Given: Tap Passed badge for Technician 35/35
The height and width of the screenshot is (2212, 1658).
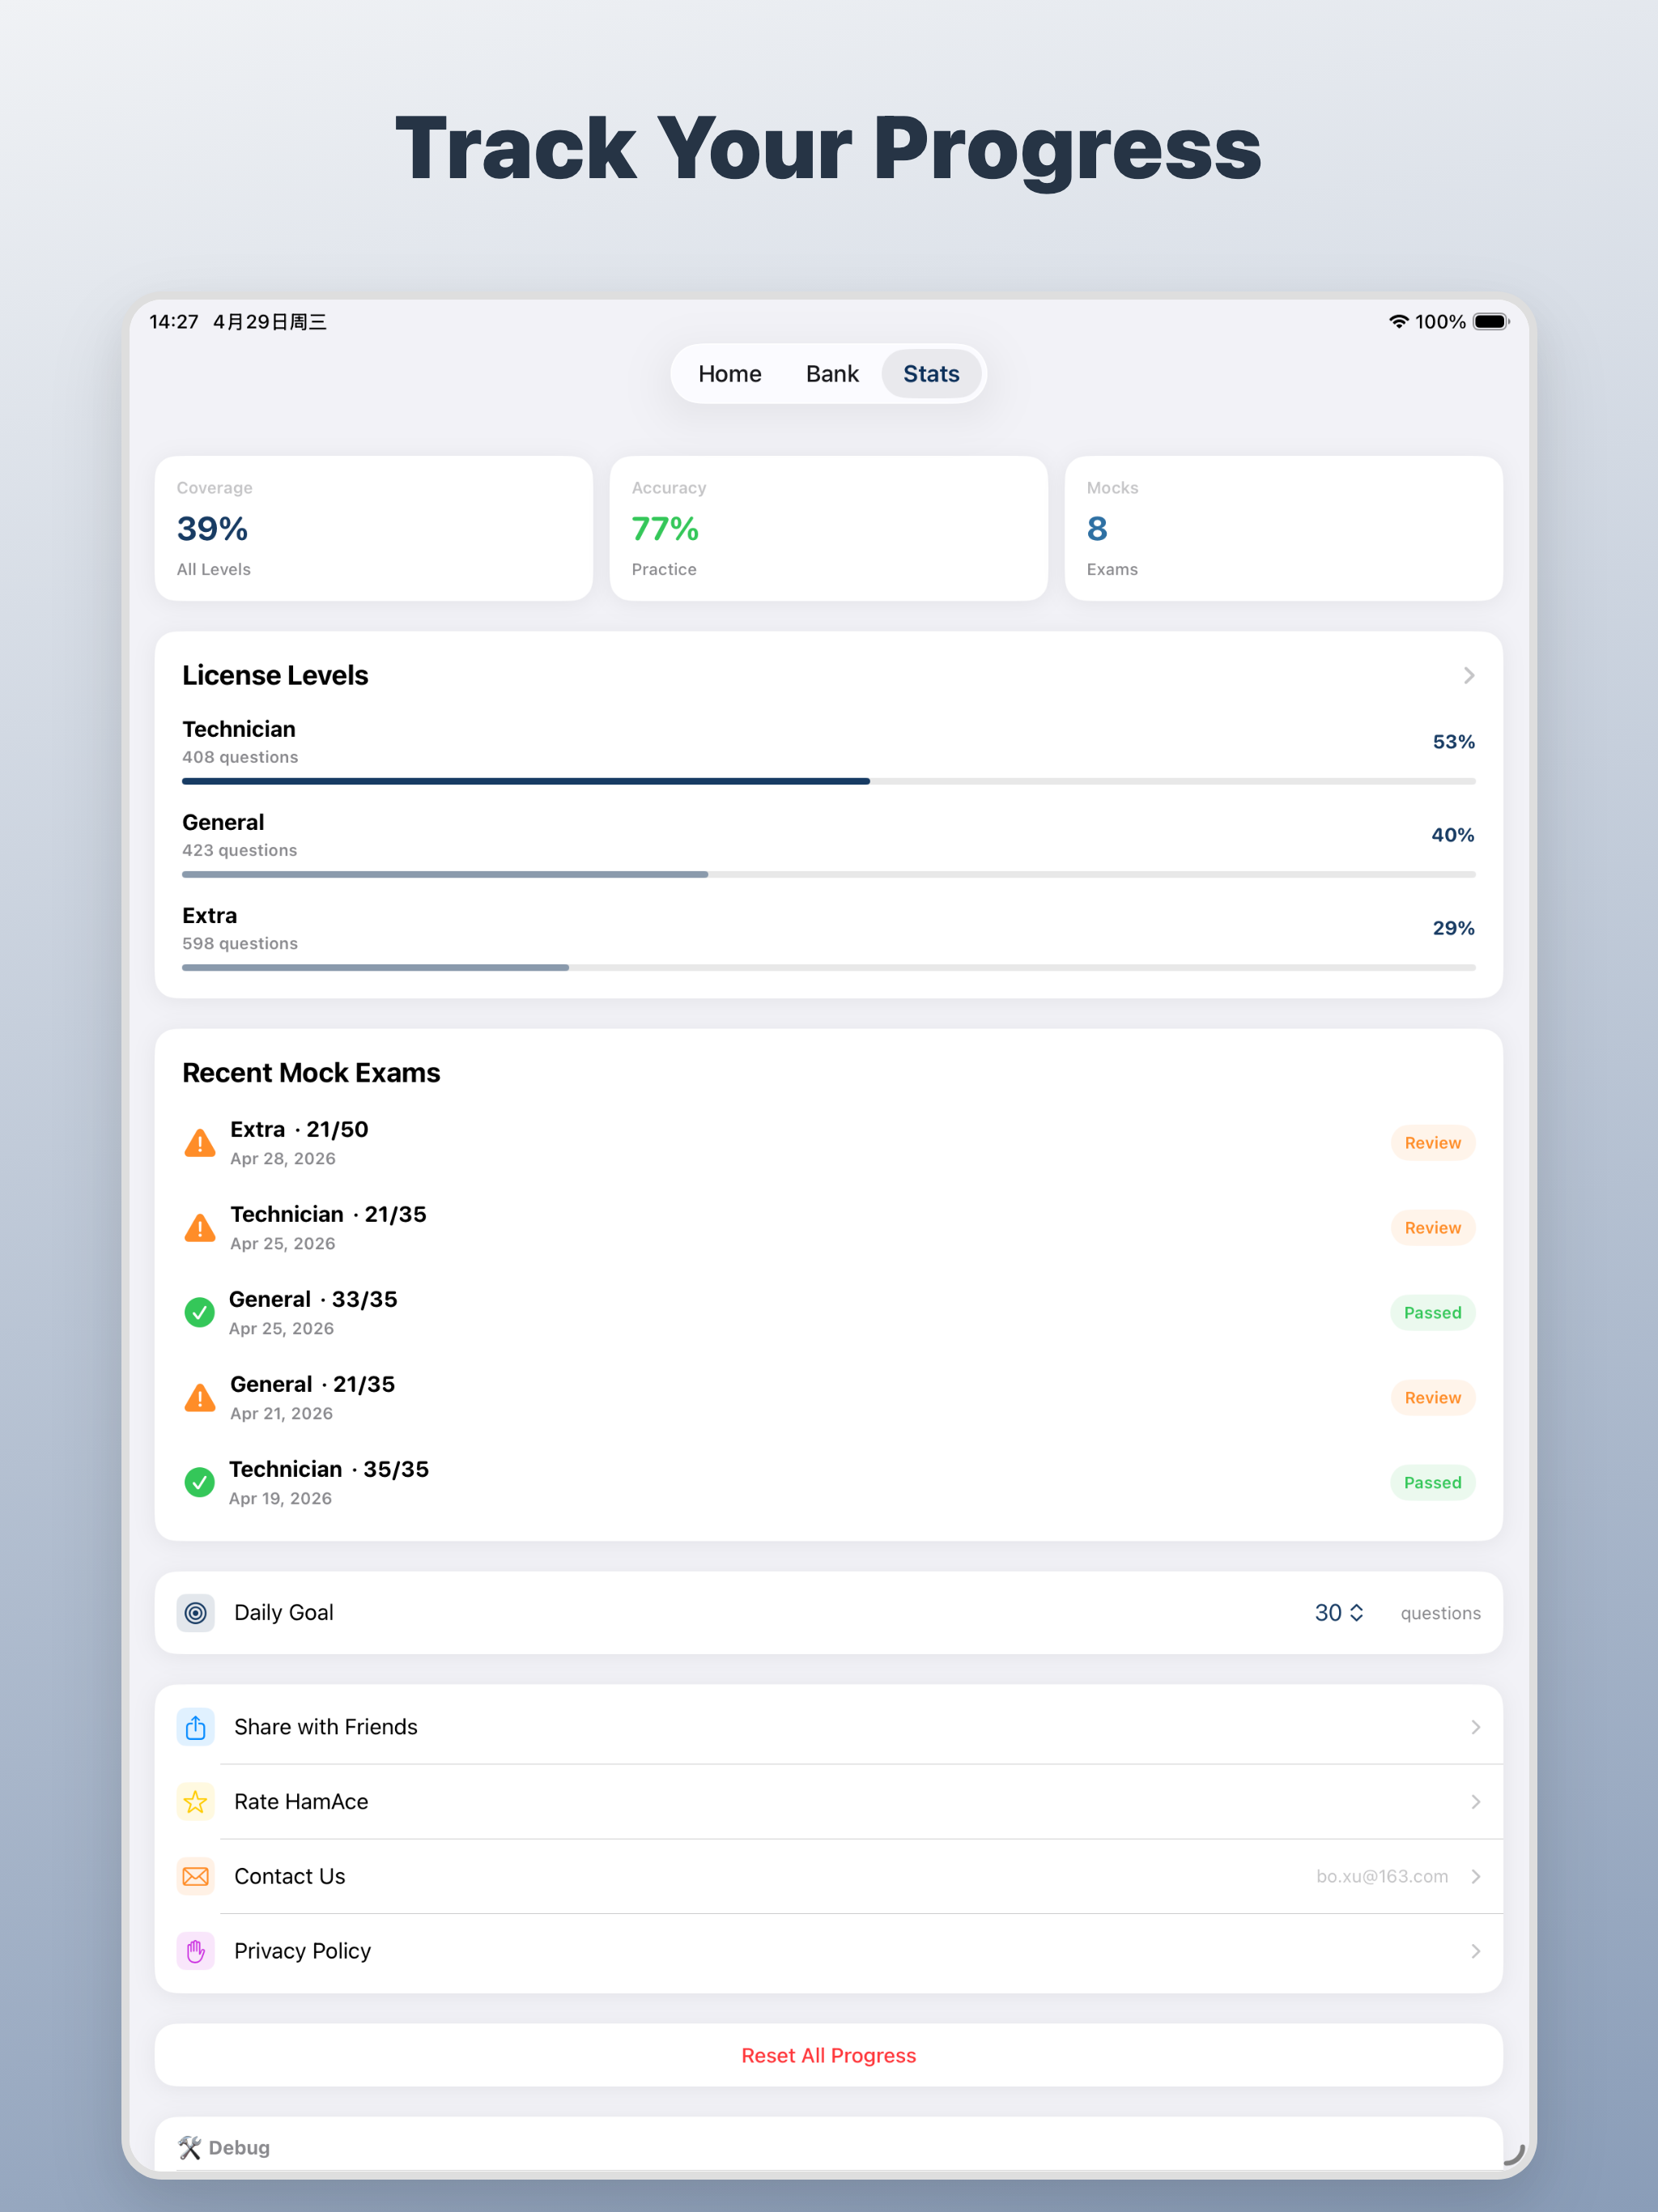Looking at the screenshot, I should coord(1432,1483).
